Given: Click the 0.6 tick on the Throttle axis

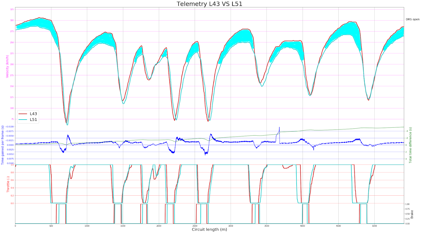Looking at the screenshot, I should 12,180.
